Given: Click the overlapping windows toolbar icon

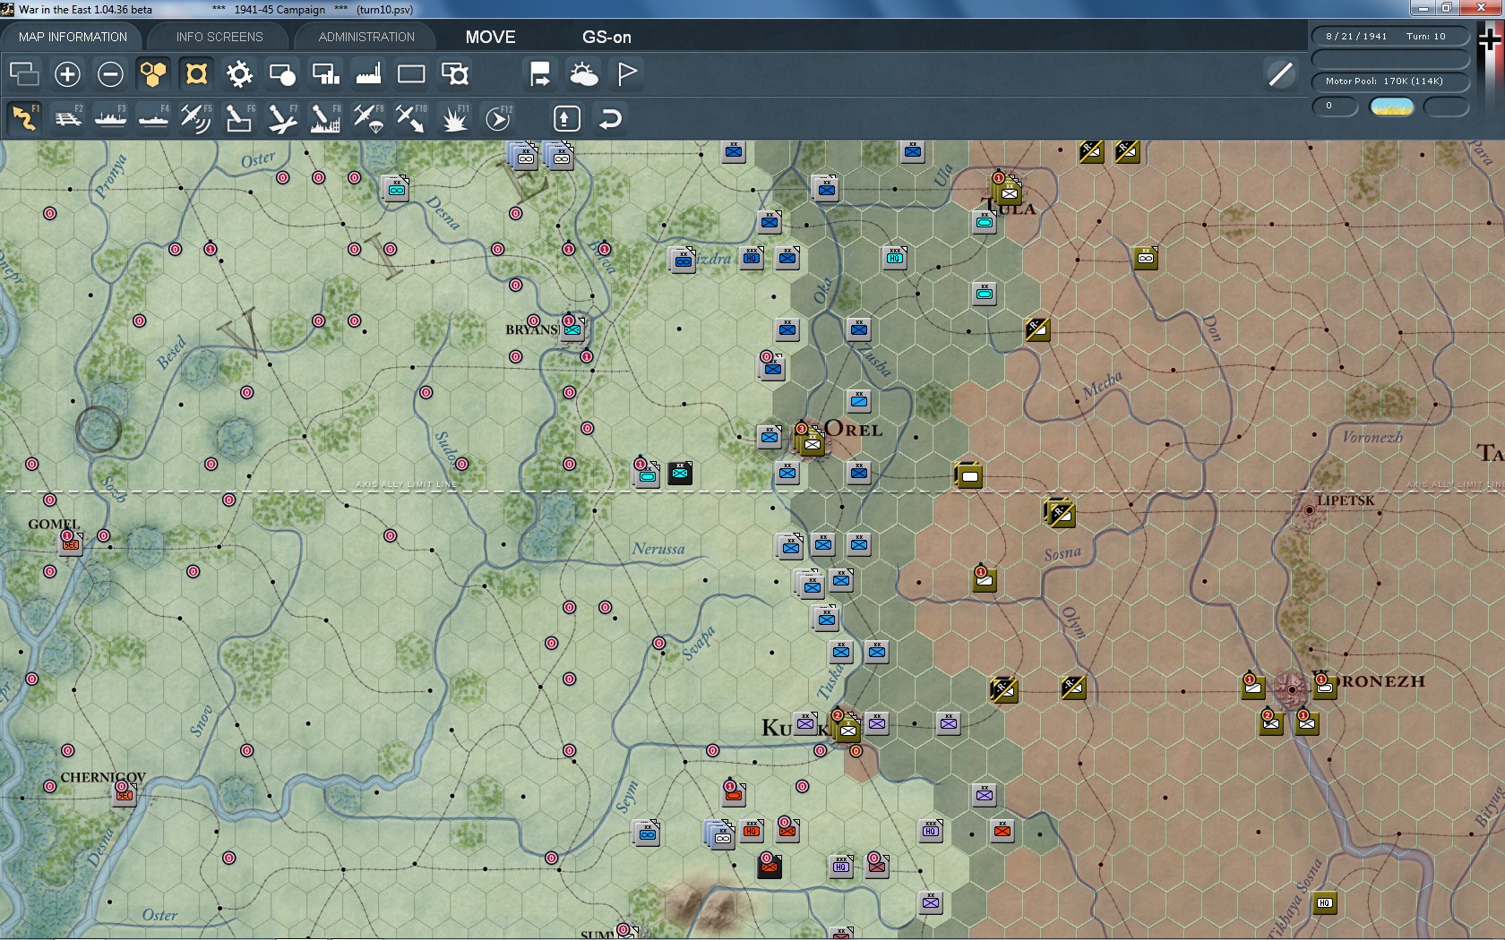Looking at the screenshot, I should click(x=24, y=73).
